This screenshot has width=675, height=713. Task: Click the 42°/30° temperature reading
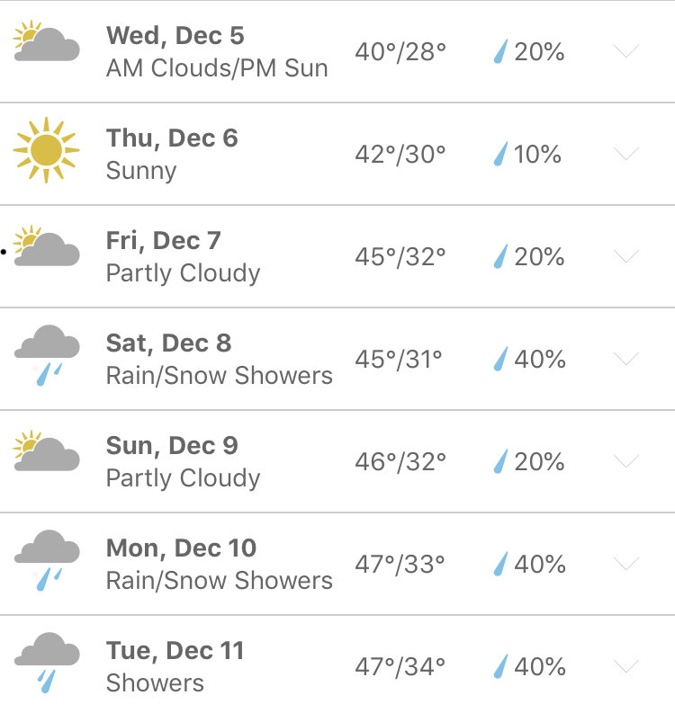point(400,154)
